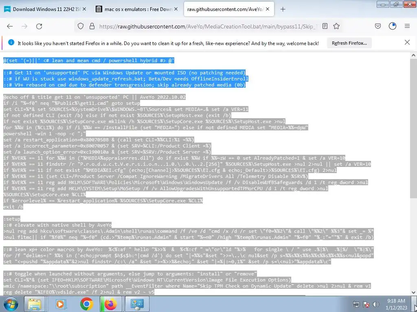Close the Download Windows 11 22H2 tab
417x312 pixels.
pyautogui.click(x=84, y=9)
